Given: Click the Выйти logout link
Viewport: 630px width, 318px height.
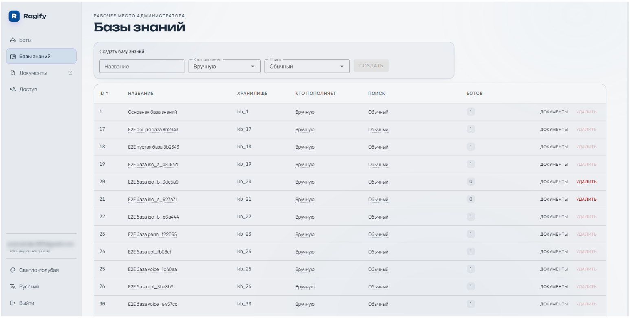Looking at the screenshot, I should tap(41, 303).
